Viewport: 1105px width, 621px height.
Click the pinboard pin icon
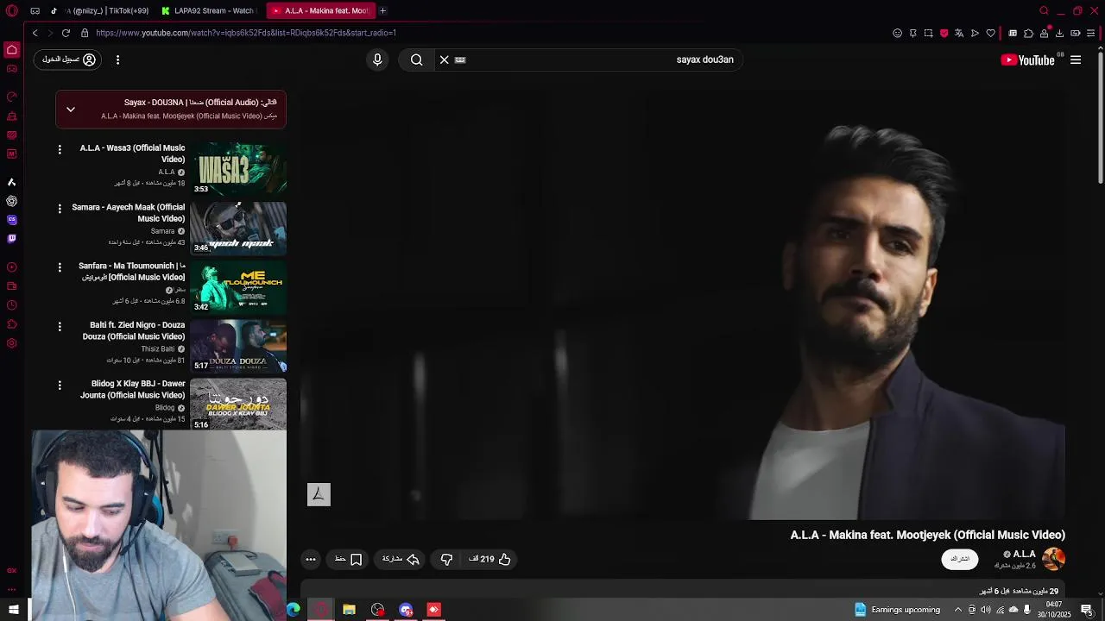click(x=912, y=33)
